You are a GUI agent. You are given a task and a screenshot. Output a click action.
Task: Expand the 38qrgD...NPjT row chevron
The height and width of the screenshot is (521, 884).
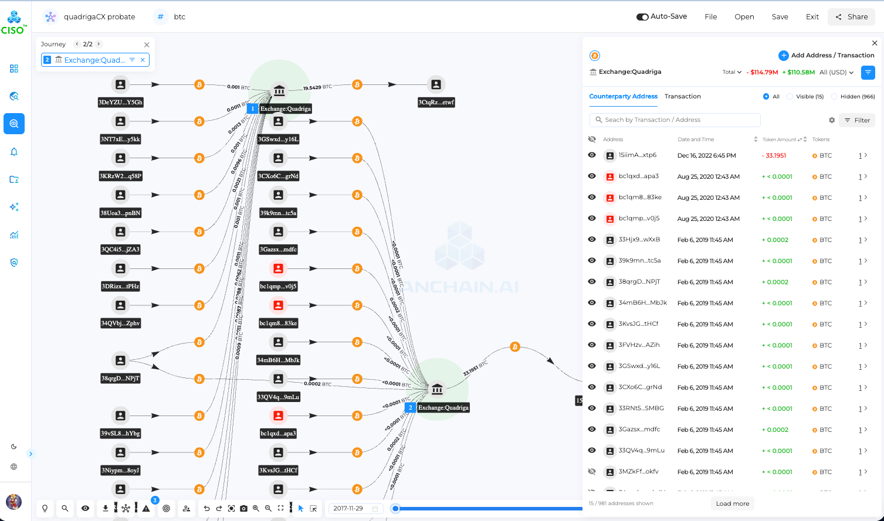866,282
